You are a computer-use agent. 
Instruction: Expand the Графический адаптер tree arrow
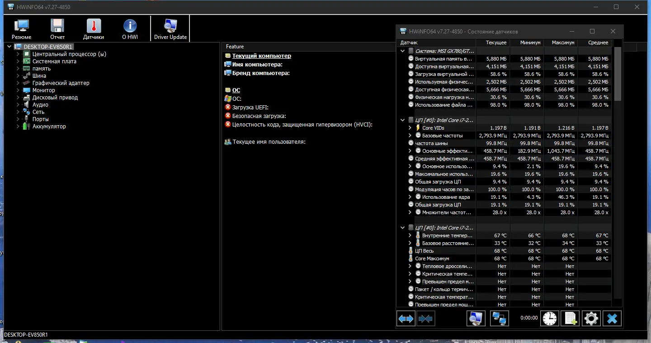pyautogui.click(x=18, y=83)
